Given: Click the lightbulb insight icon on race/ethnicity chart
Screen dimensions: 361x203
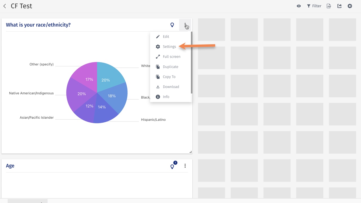Looking at the screenshot, I should pos(172,25).
